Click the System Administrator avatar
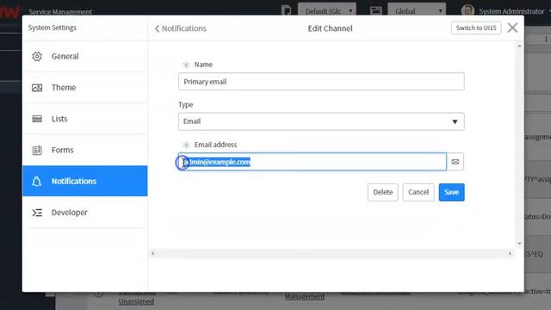This screenshot has width=551, height=310. pos(467,10)
